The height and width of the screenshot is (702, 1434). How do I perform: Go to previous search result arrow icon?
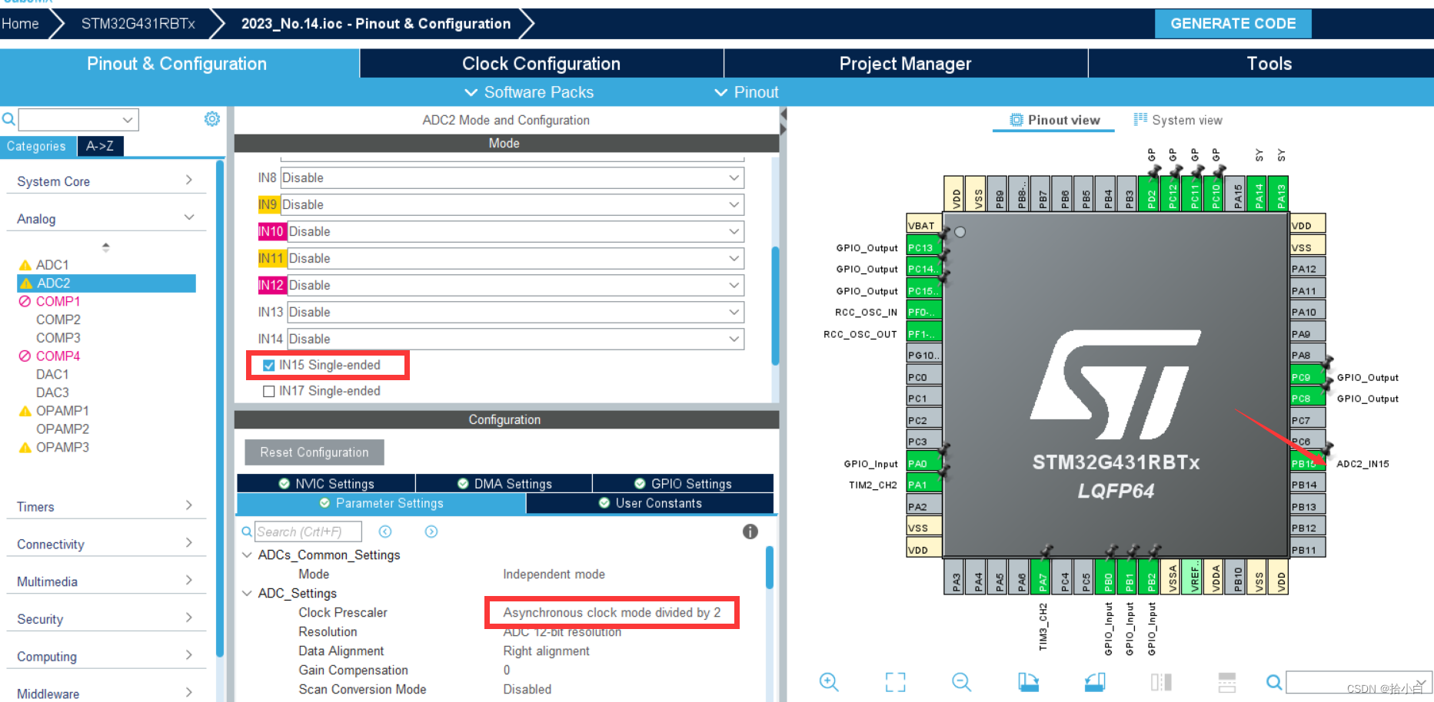tap(385, 531)
